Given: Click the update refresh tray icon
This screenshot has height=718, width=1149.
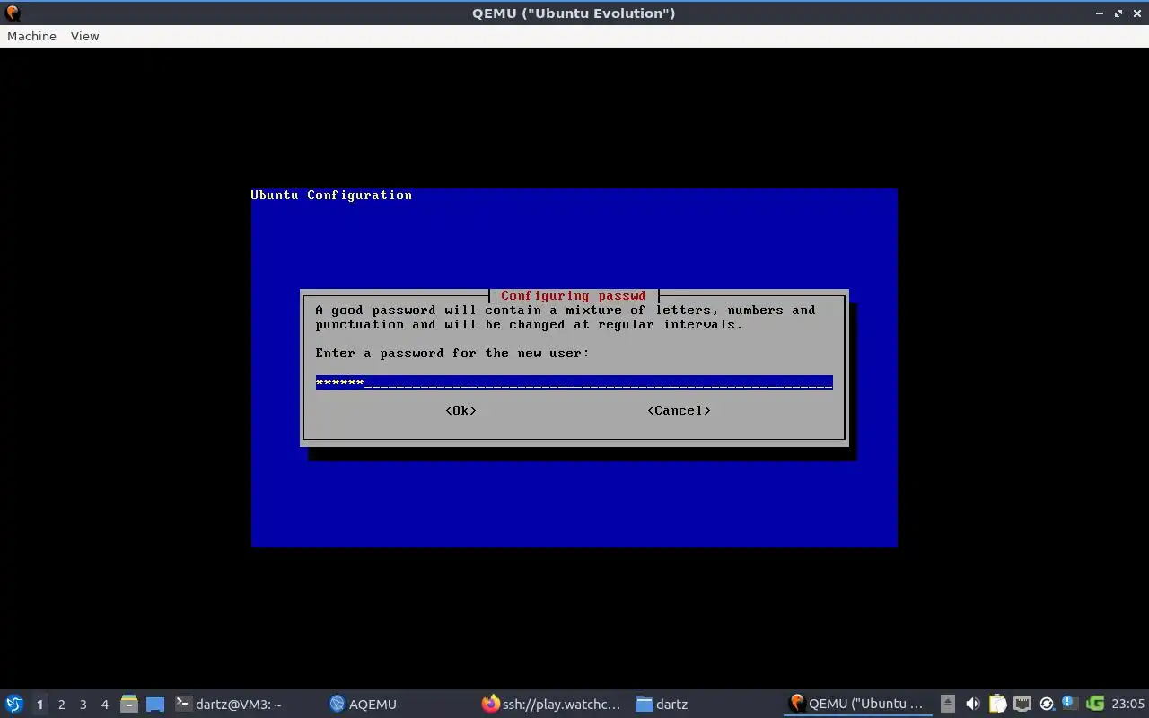Looking at the screenshot, I should 1046,704.
